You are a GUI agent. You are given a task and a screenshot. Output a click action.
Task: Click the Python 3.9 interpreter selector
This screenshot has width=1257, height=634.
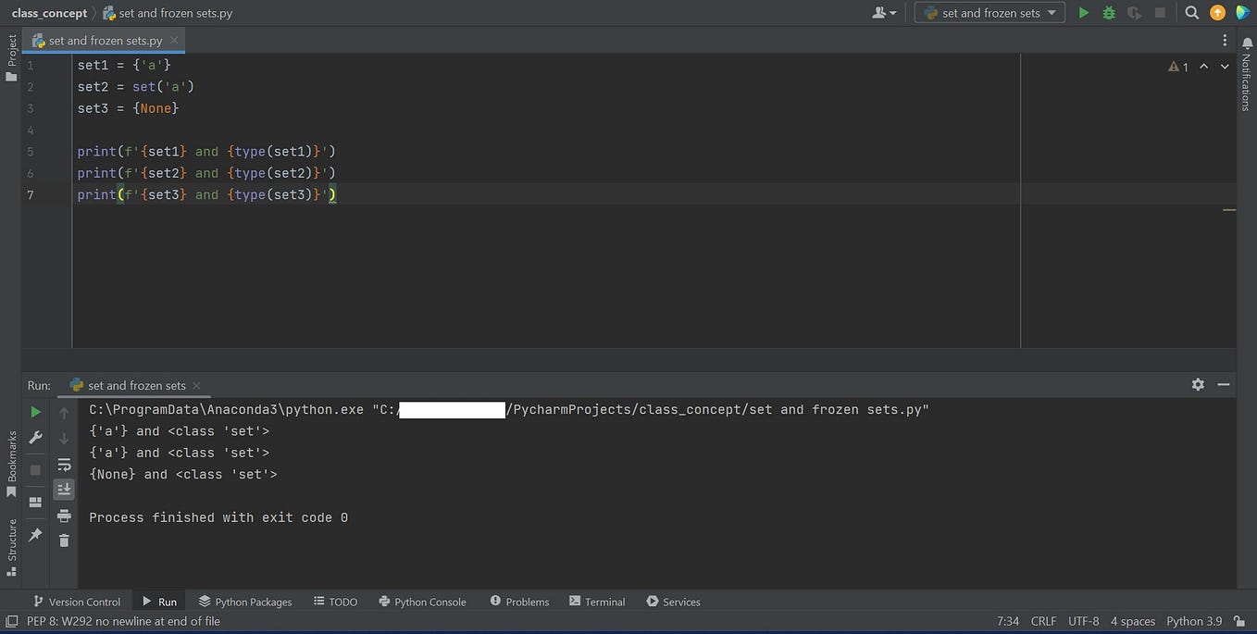[1192, 621]
